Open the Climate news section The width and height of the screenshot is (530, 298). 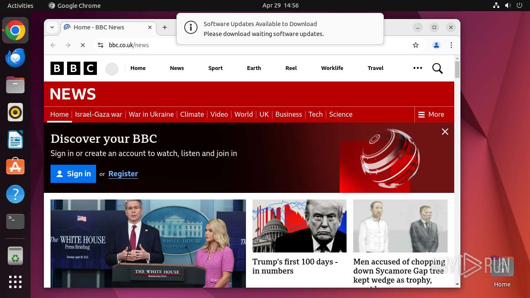click(192, 115)
